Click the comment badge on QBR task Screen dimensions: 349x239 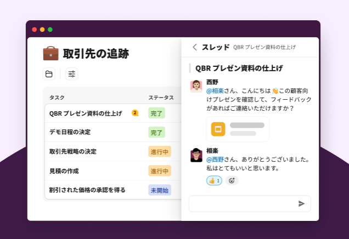click(x=134, y=113)
